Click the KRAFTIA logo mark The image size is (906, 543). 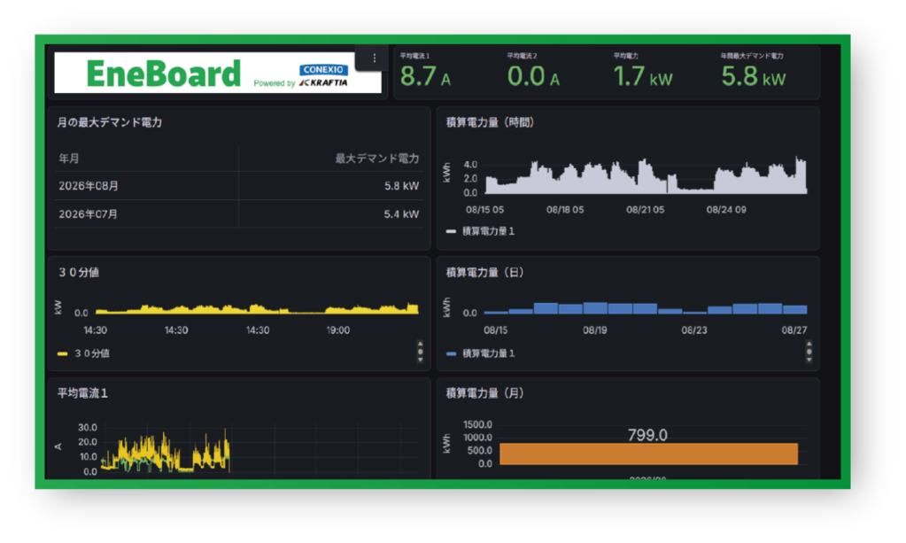323,83
